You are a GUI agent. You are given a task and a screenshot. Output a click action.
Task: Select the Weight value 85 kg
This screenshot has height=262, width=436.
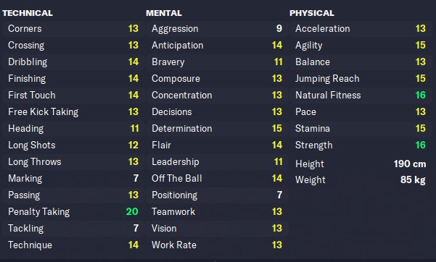tap(413, 179)
